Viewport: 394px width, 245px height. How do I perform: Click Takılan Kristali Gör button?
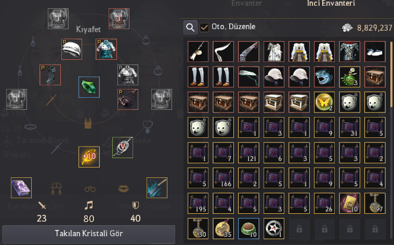click(x=89, y=234)
